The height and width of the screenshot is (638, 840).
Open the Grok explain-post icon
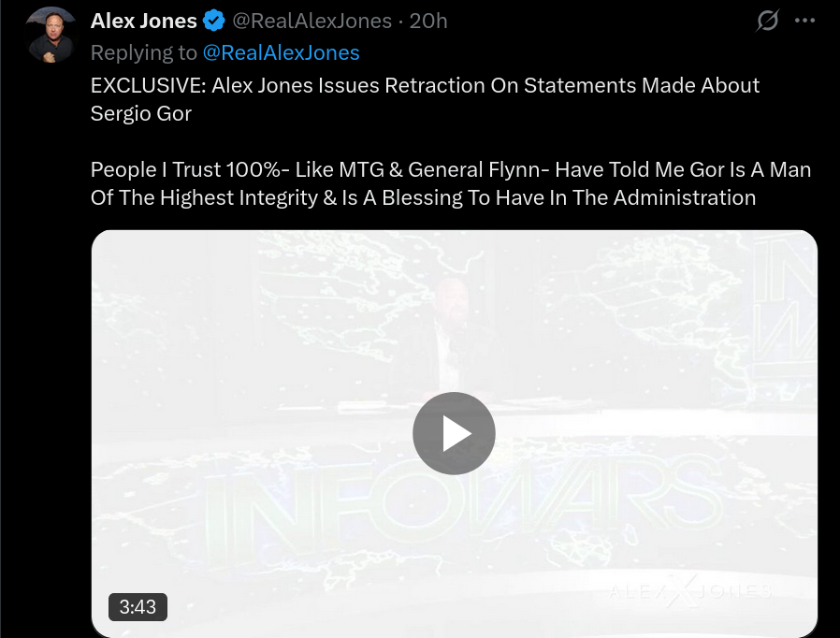coord(767,21)
